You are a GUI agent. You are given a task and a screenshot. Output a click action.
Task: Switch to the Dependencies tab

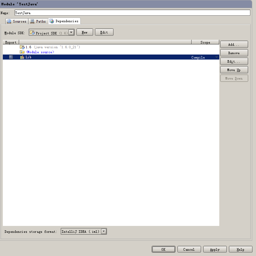click(64, 21)
